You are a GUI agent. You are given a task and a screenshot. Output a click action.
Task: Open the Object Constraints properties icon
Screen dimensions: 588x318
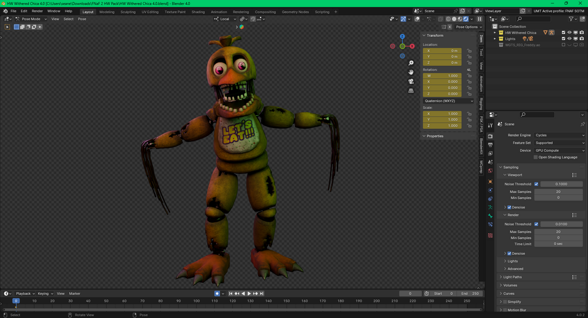[490, 199]
